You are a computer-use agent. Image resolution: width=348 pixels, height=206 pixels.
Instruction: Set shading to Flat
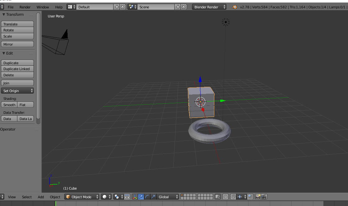(x=25, y=105)
